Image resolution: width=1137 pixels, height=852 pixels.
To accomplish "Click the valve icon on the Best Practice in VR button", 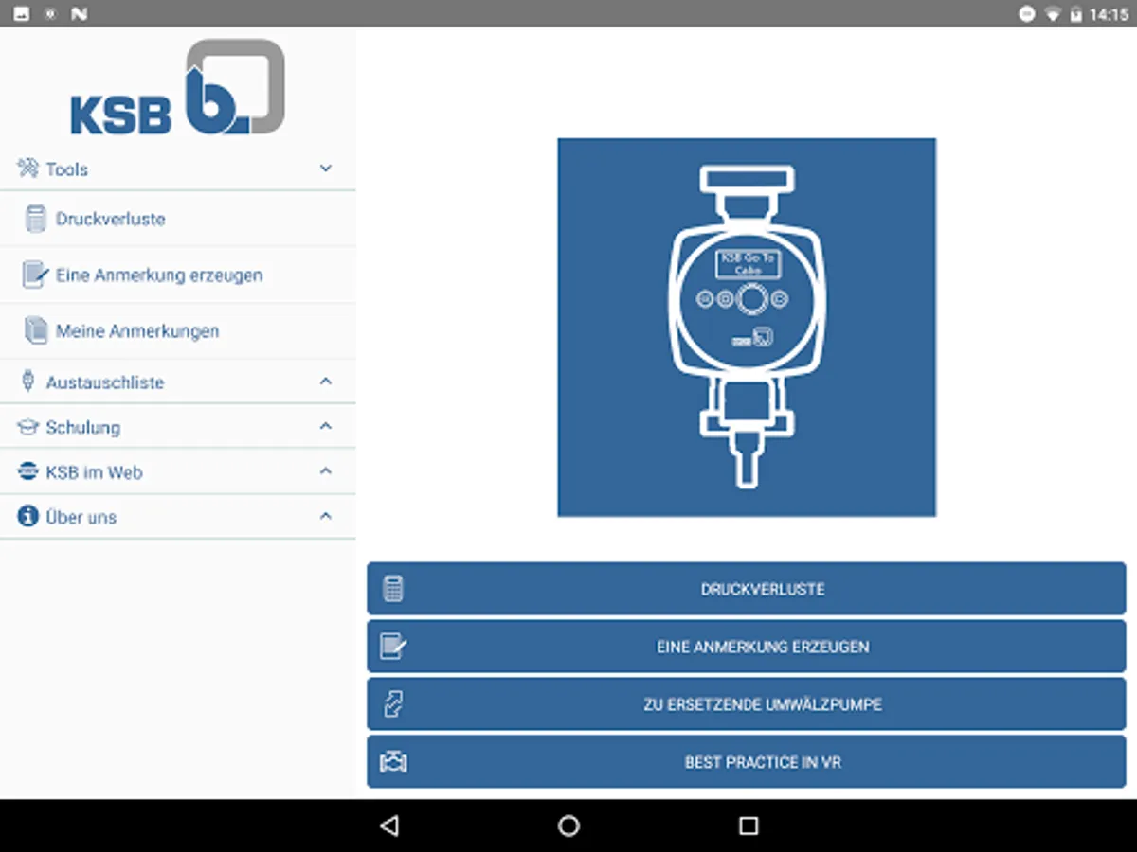I will coord(393,762).
